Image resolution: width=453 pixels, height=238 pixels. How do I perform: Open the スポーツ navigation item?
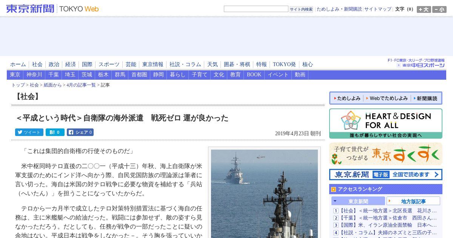pyautogui.click(x=109, y=65)
